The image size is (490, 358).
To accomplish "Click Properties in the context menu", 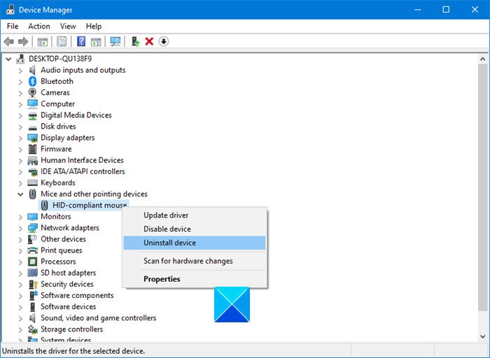I will pyautogui.click(x=162, y=279).
